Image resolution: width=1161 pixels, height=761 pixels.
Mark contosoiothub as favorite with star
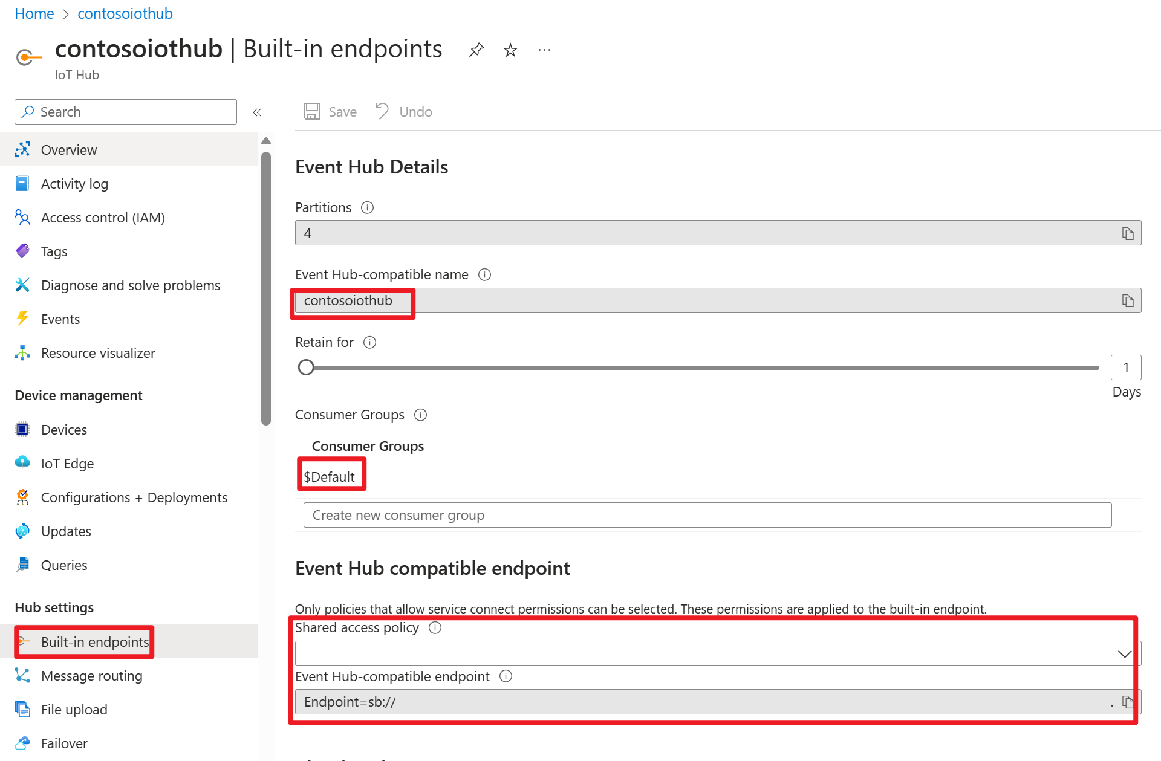tap(510, 50)
